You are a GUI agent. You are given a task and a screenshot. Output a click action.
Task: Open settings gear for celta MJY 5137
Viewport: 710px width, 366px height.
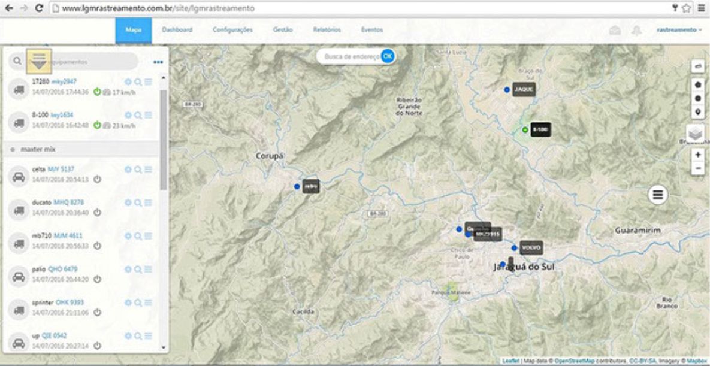click(128, 170)
